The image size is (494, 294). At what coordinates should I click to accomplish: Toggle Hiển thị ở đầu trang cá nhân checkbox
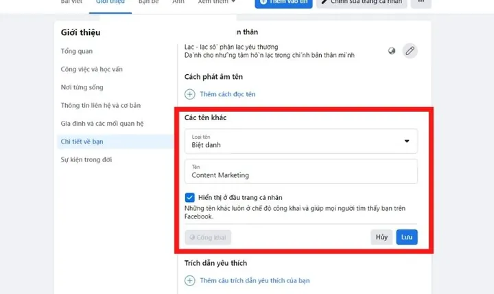[189, 197]
